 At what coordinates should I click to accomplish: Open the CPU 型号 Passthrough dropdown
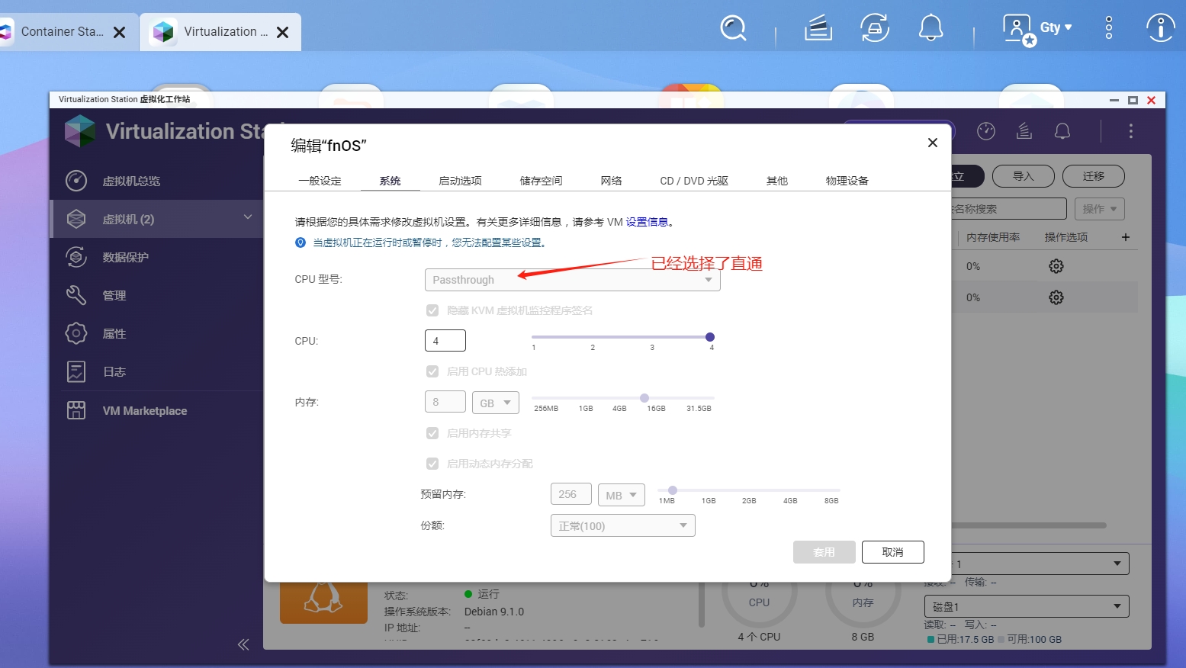pyautogui.click(x=572, y=280)
